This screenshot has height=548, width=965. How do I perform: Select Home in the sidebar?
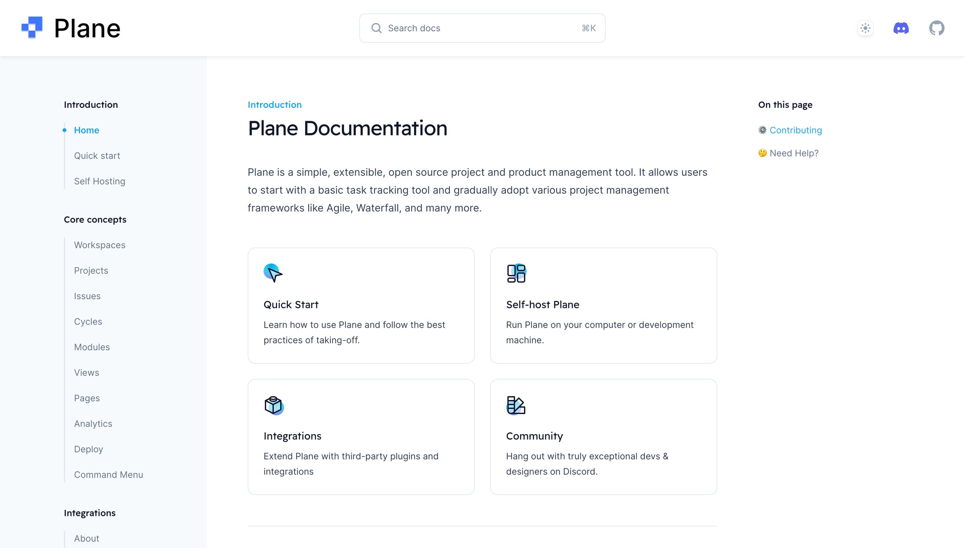click(x=86, y=130)
